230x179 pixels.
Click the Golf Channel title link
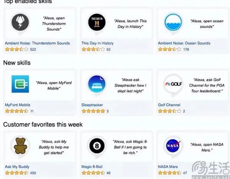(169, 105)
